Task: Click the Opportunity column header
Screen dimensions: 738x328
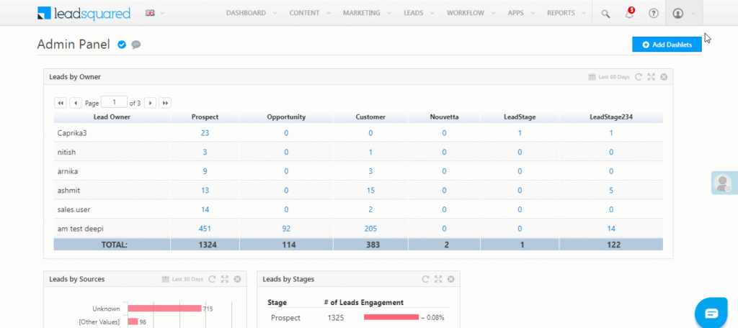Action: [x=286, y=117]
